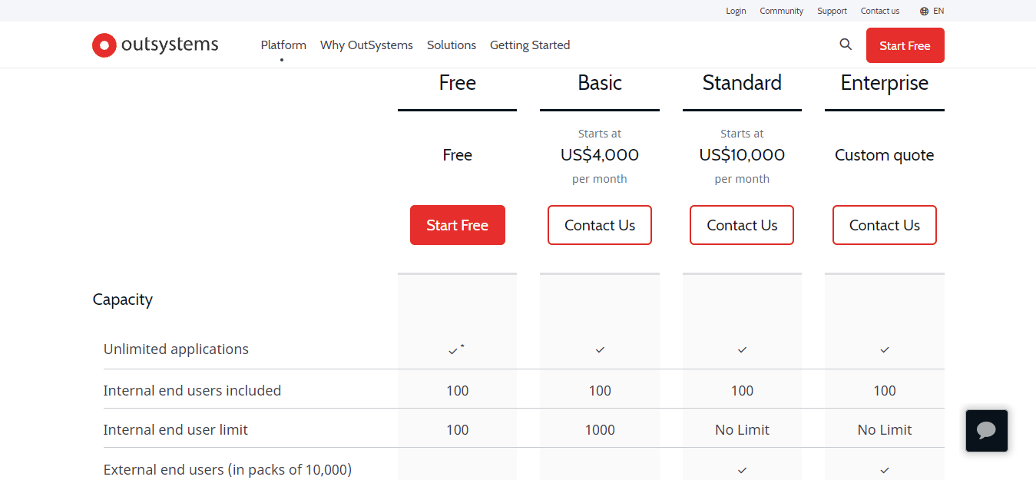Click Unlimited applications checkmark for Standard plan
Screen dimensions: 1036x480
point(742,349)
